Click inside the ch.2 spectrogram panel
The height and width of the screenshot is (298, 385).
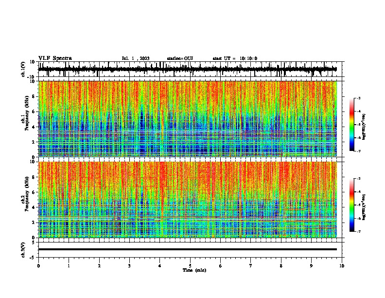point(188,200)
